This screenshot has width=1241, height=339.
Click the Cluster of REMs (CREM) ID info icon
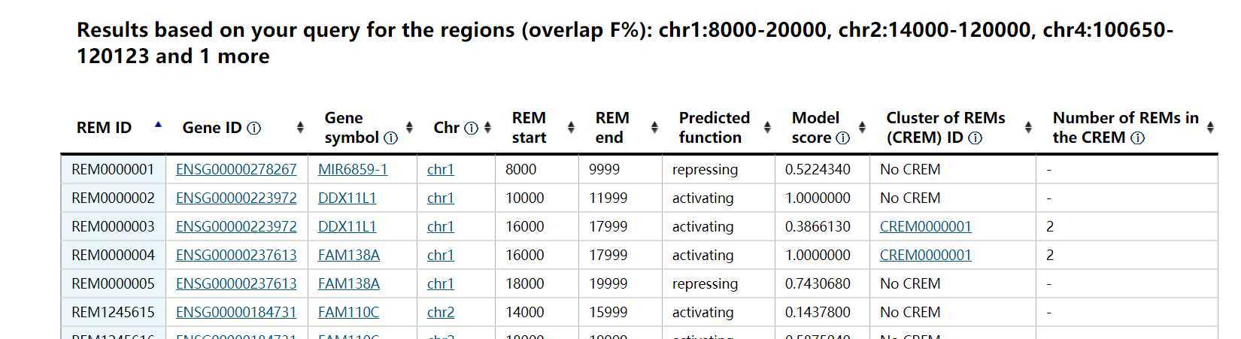(x=976, y=138)
